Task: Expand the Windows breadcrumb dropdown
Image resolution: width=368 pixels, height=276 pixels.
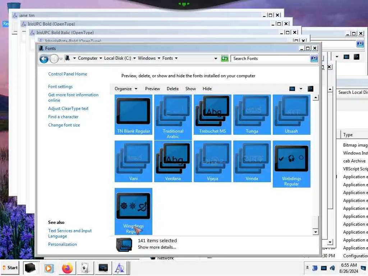Action: pyautogui.click(x=159, y=58)
